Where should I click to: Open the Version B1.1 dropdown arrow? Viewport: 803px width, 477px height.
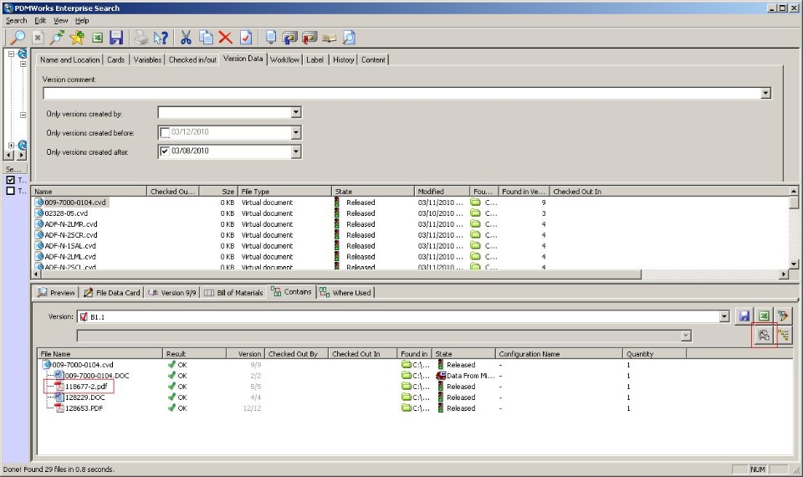point(724,316)
